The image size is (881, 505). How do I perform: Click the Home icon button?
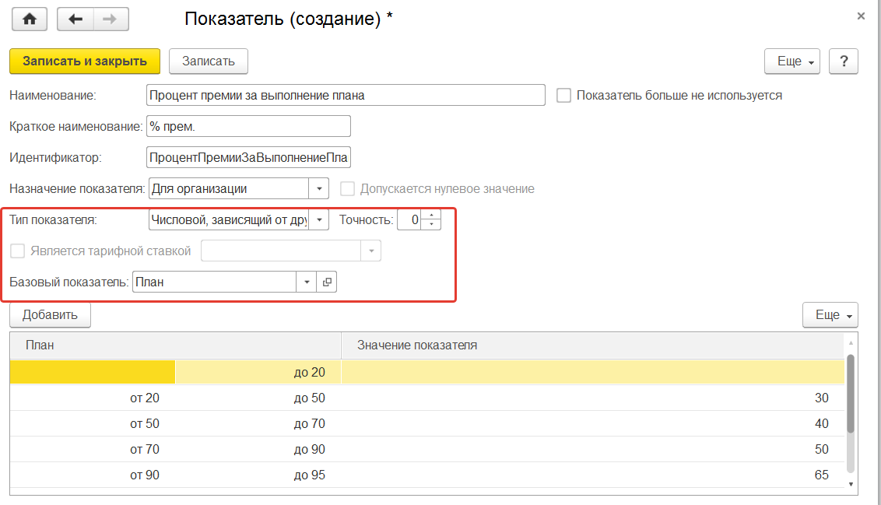coord(30,19)
